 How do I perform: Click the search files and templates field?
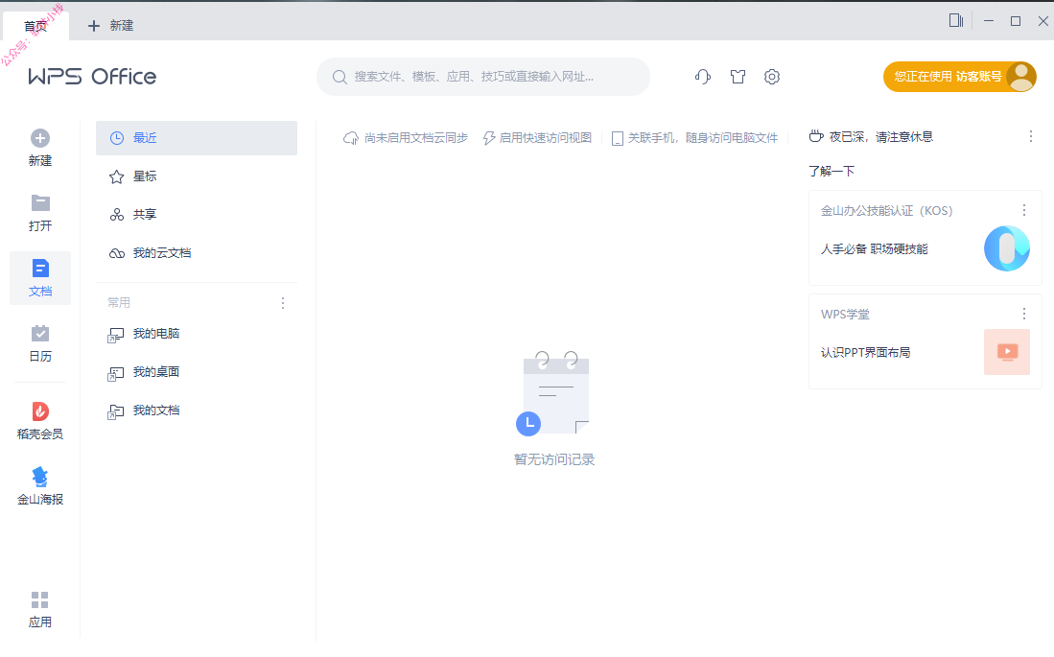click(x=482, y=77)
